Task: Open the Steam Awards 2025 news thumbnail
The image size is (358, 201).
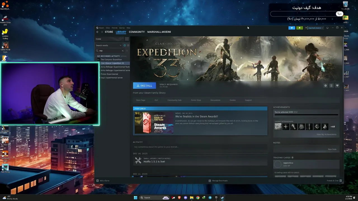Action: pyautogui.click(x=154, y=123)
